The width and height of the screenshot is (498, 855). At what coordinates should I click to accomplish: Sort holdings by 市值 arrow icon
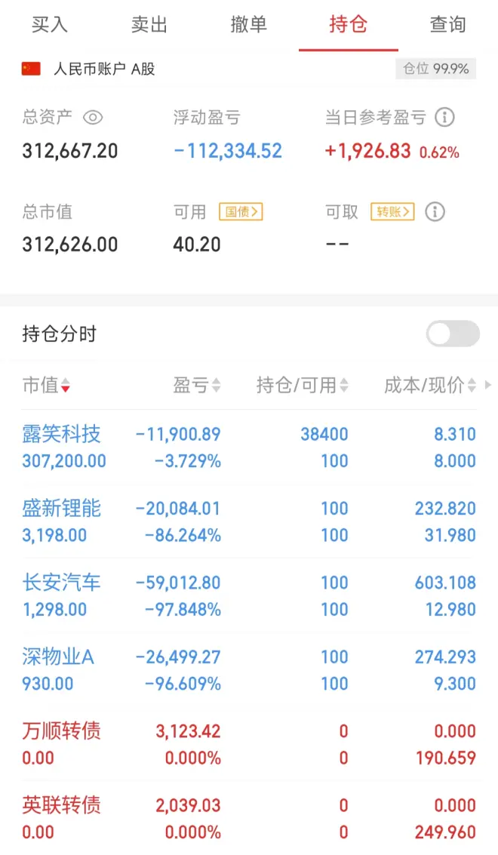click(x=66, y=386)
